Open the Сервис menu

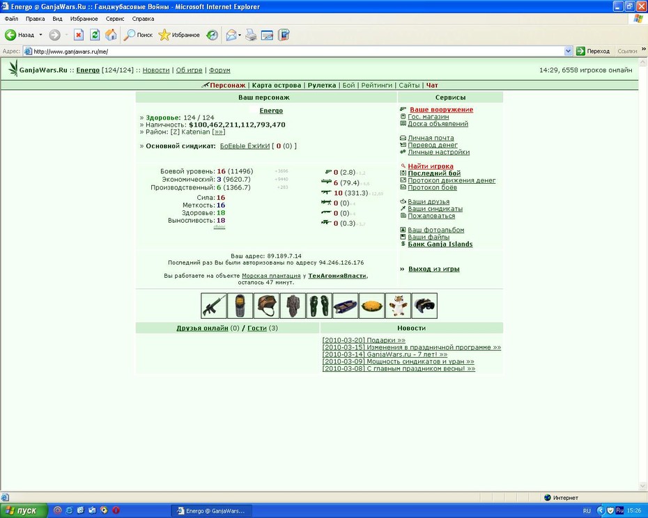click(x=115, y=19)
